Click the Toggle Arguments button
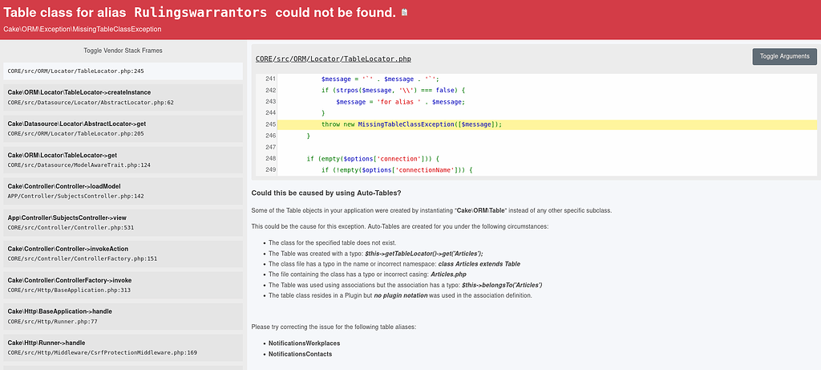This screenshot has height=370, width=821. (x=784, y=56)
